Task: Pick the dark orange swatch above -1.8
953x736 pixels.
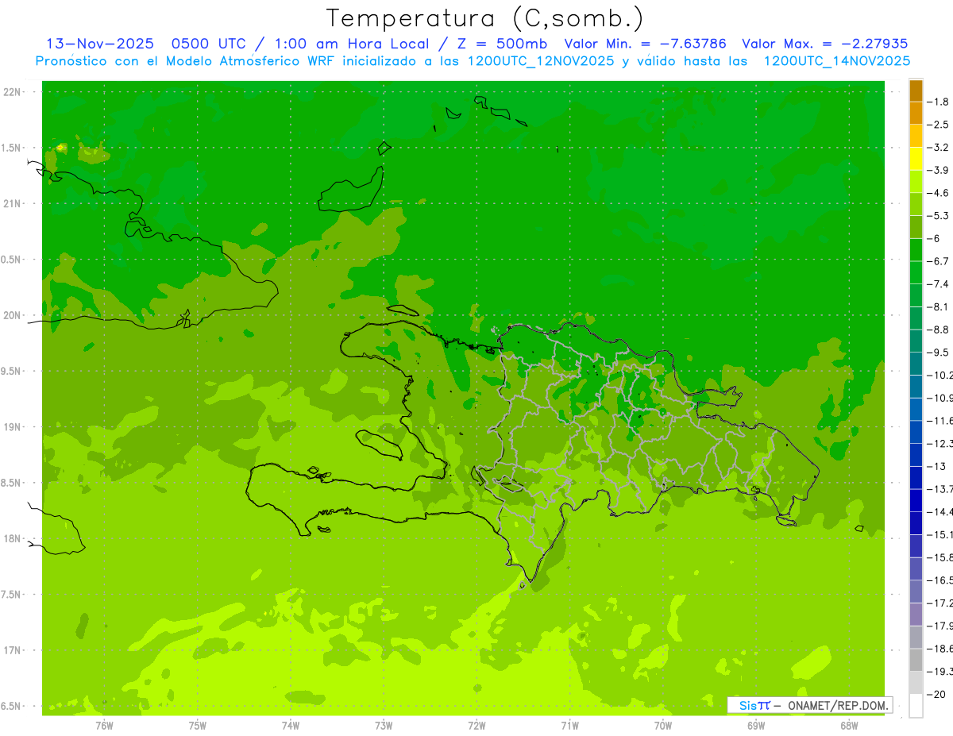Action: click(916, 91)
